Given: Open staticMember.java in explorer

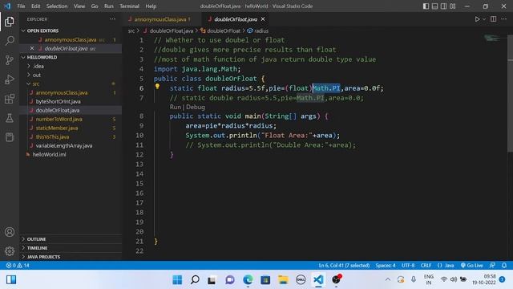Looking at the screenshot, I should (57, 128).
